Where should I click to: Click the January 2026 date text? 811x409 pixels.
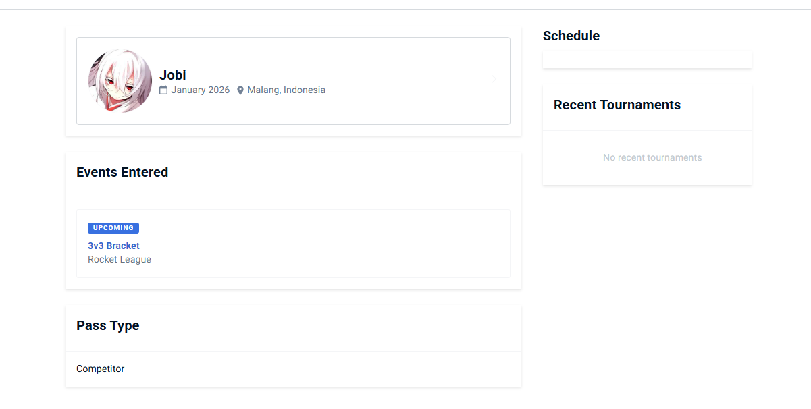tap(200, 90)
